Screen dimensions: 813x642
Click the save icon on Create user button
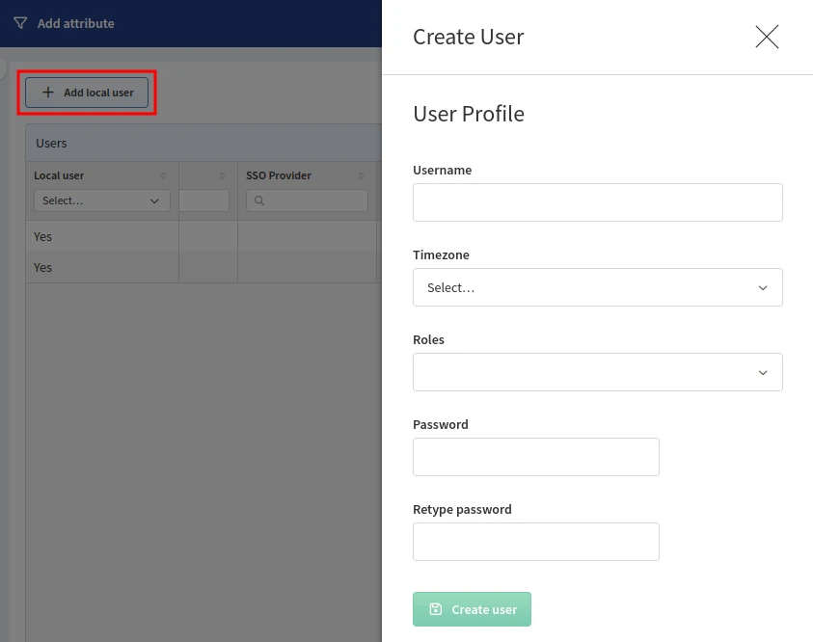click(436, 609)
